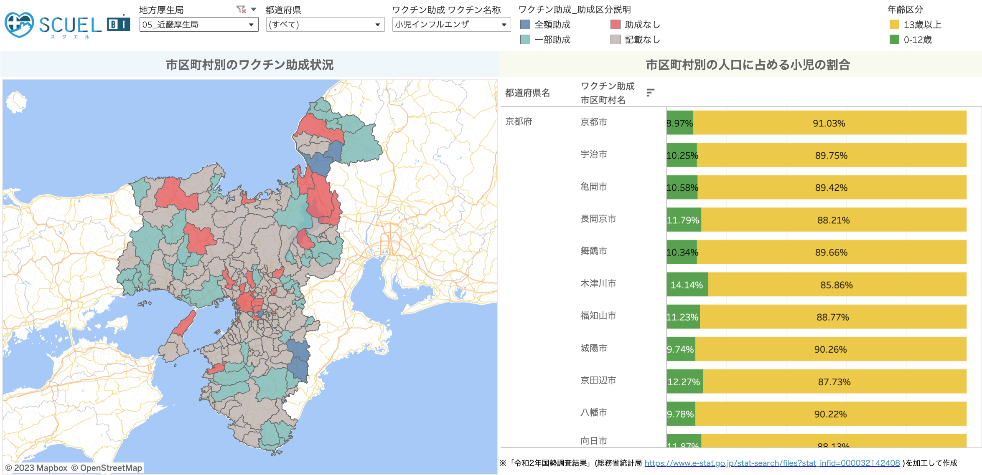Open the 都道府県 (すべて) dropdown
The width and height of the screenshot is (982, 475).
tap(325, 25)
